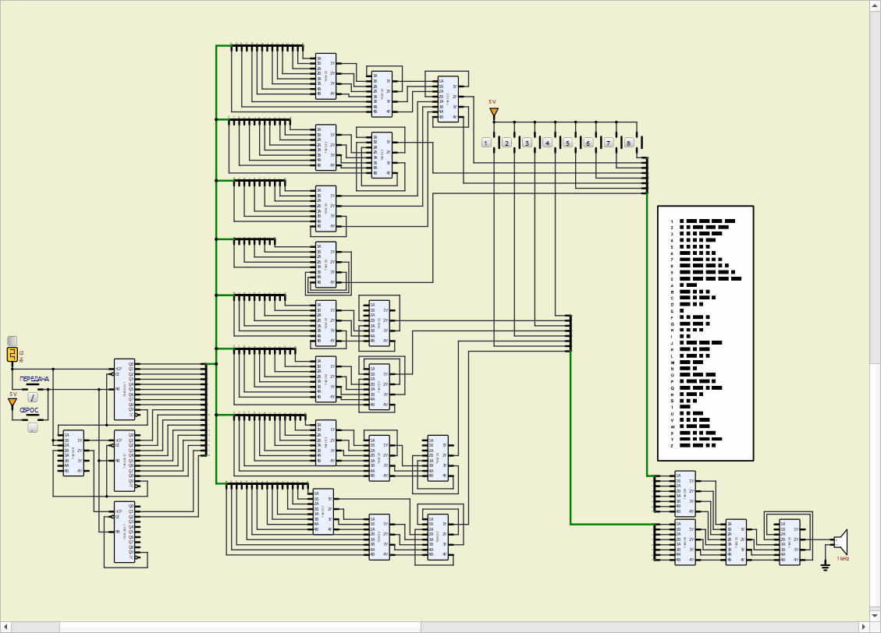Toggle the clock generator on button
The height and width of the screenshot is (633, 881).
(12, 340)
